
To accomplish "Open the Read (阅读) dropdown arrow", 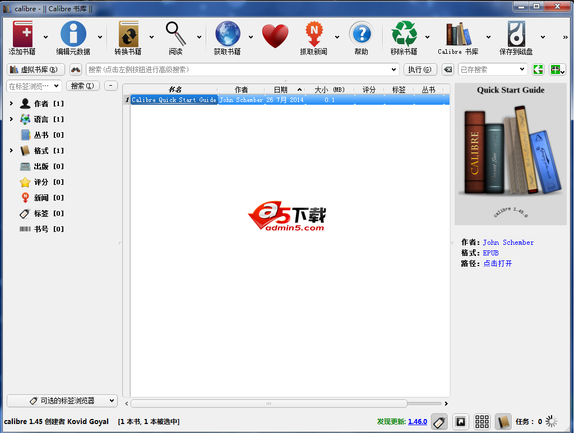I will click(x=199, y=37).
